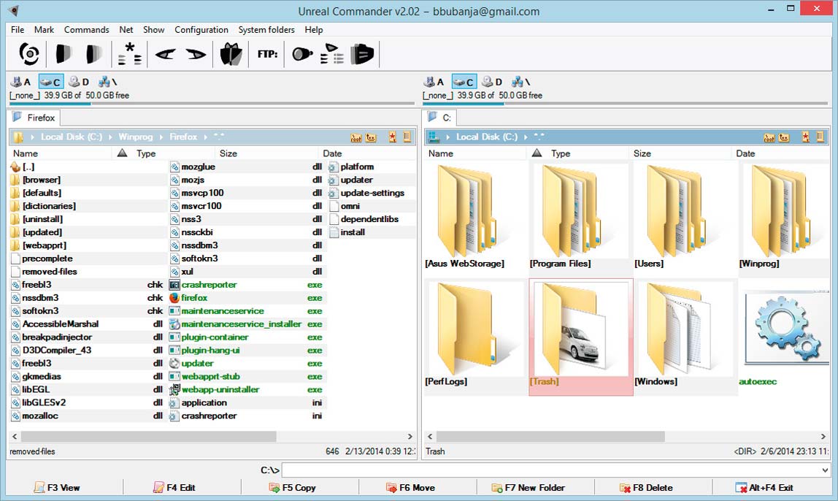Click the forward arrow toolbar icon
The image size is (838, 501).
click(x=196, y=54)
